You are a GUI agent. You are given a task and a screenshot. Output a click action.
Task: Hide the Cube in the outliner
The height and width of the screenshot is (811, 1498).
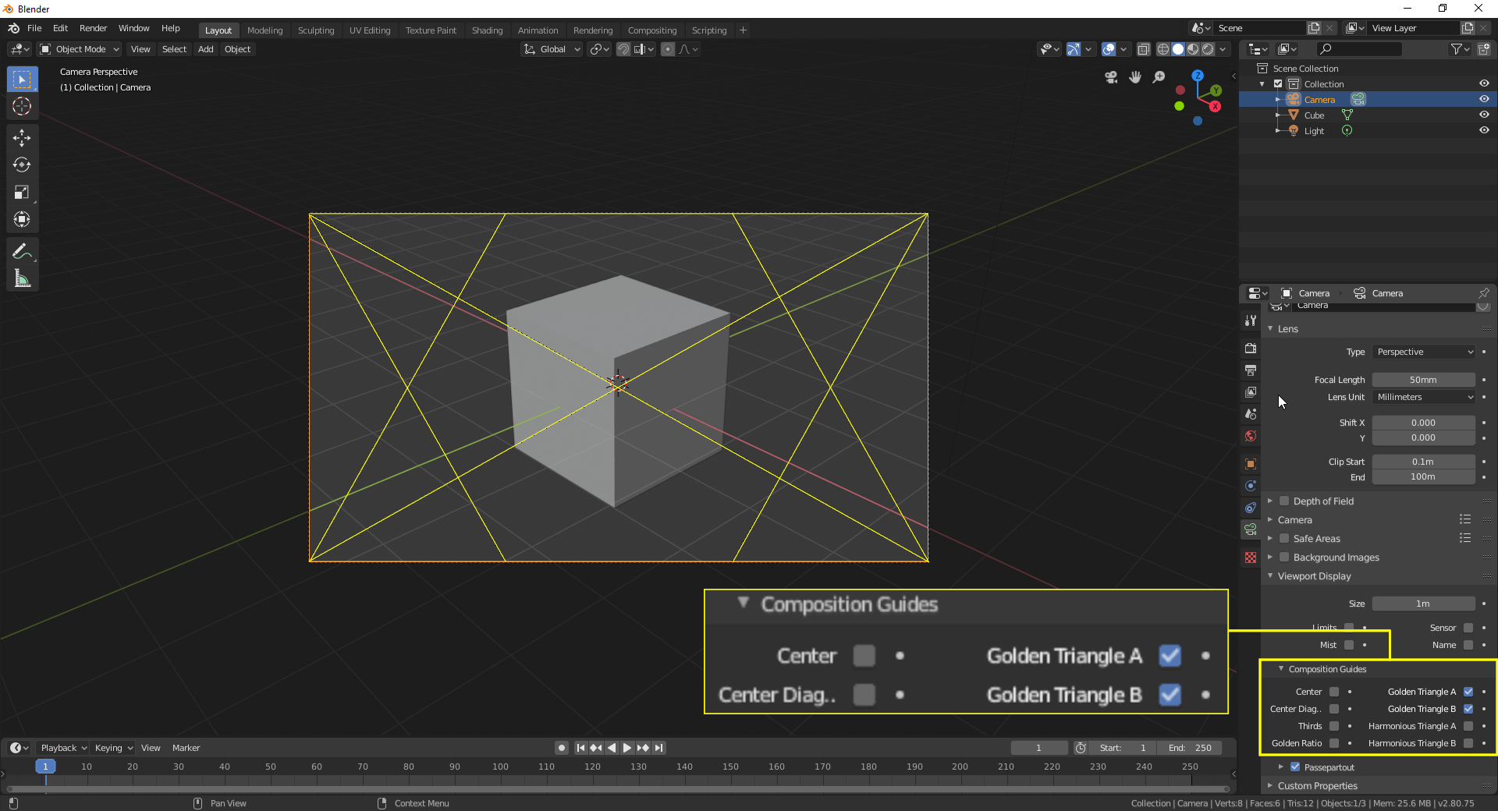1484,115
